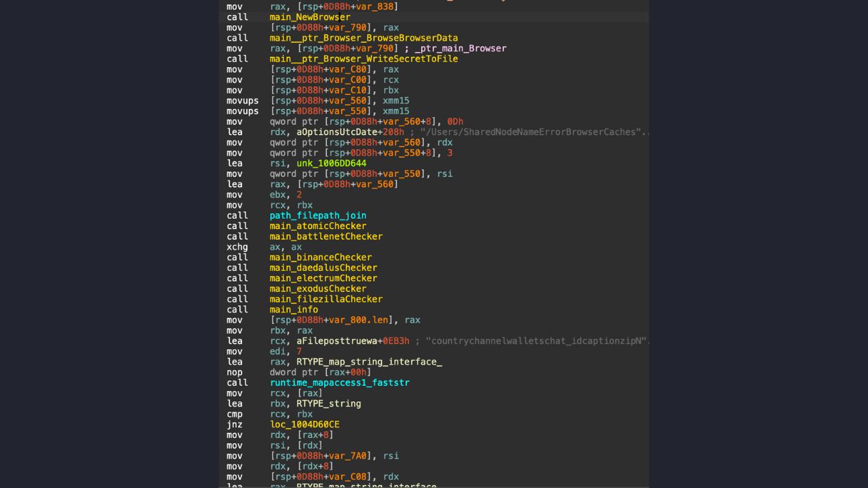868x488 pixels.
Task: Select main_battlenetChecker function name
Action: point(325,237)
